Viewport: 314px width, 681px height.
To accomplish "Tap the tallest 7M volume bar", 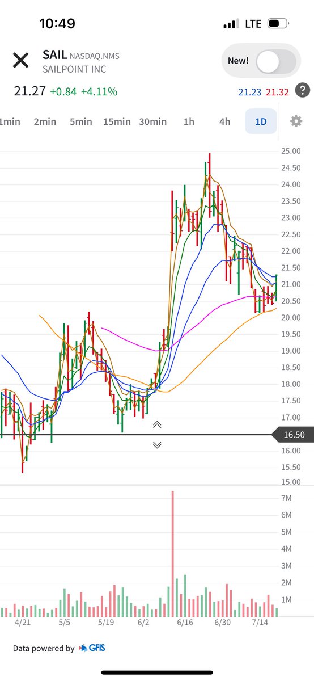I will point(172,554).
